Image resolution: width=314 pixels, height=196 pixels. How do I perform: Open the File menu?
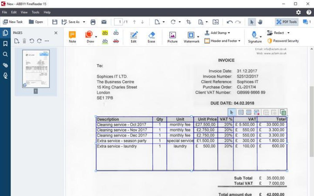click(4, 12)
